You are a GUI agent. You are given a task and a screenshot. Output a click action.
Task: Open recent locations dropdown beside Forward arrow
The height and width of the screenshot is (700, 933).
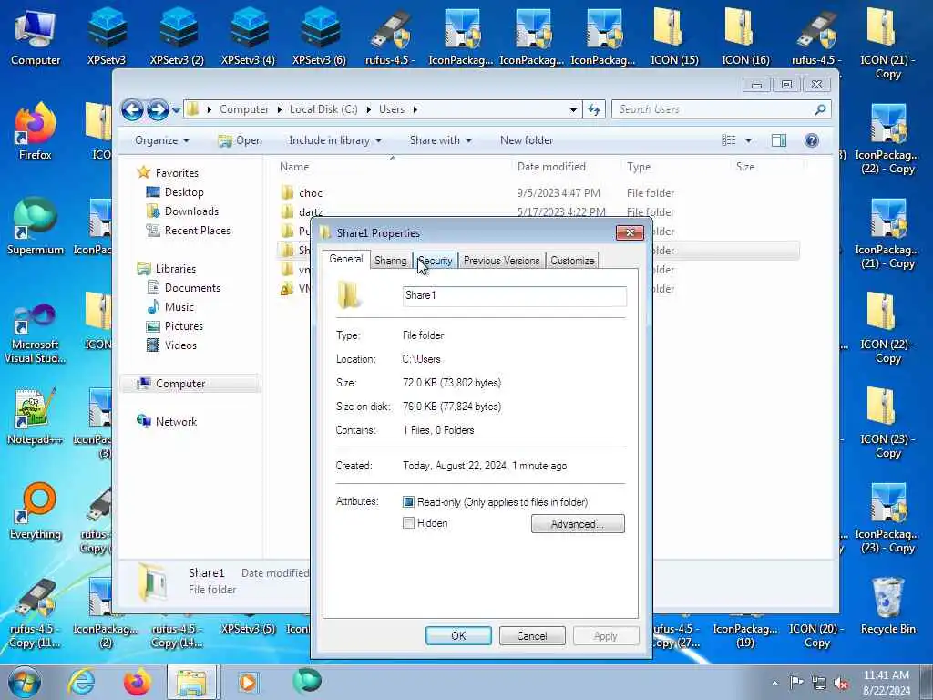click(176, 110)
